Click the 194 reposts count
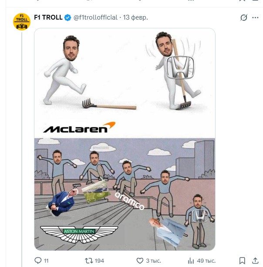The width and height of the screenshot is (263, 267). pyautogui.click(x=99, y=260)
